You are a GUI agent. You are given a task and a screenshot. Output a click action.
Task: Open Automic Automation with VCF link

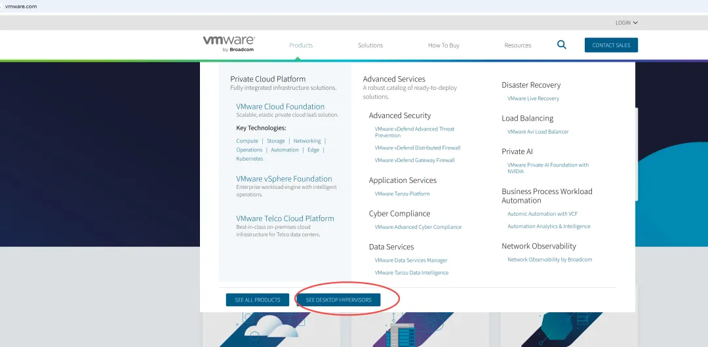542,214
